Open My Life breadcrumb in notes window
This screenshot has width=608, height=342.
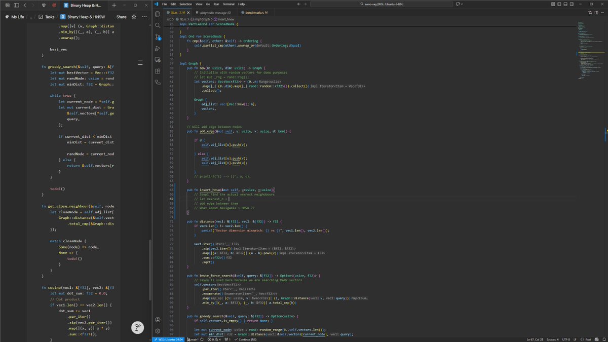click(14, 17)
